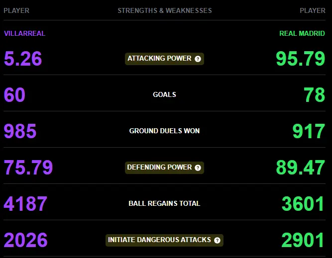Select the Ground Duels Won label
The image size is (332, 258).
point(165,131)
